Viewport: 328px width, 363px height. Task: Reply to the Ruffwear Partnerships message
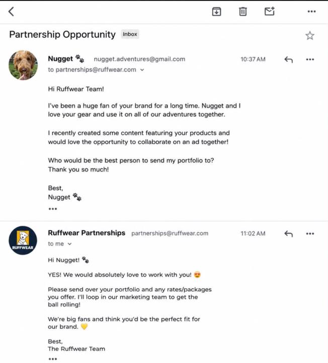[288, 233]
